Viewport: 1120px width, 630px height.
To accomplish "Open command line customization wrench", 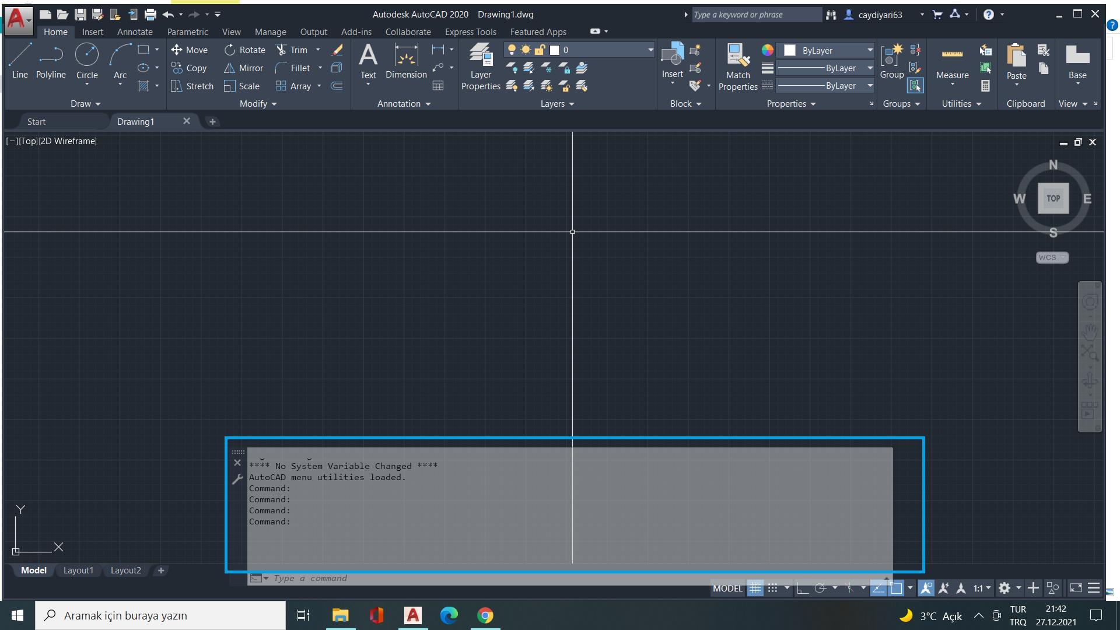I will (x=237, y=480).
